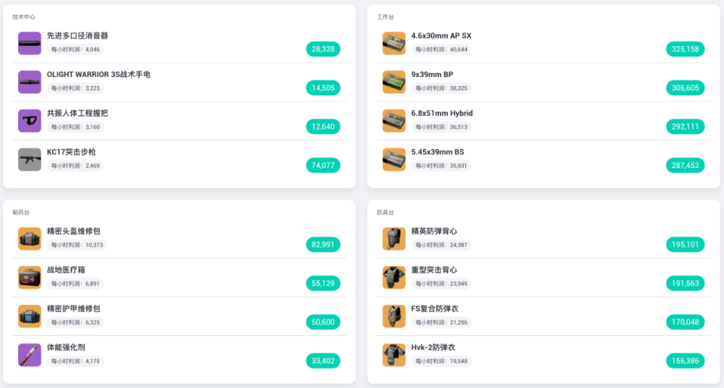Image resolution: width=724 pixels, height=388 pixels.
Task: Click the 5.45x39mm BS hourly profit tag
Action: [x=441, y=166]
